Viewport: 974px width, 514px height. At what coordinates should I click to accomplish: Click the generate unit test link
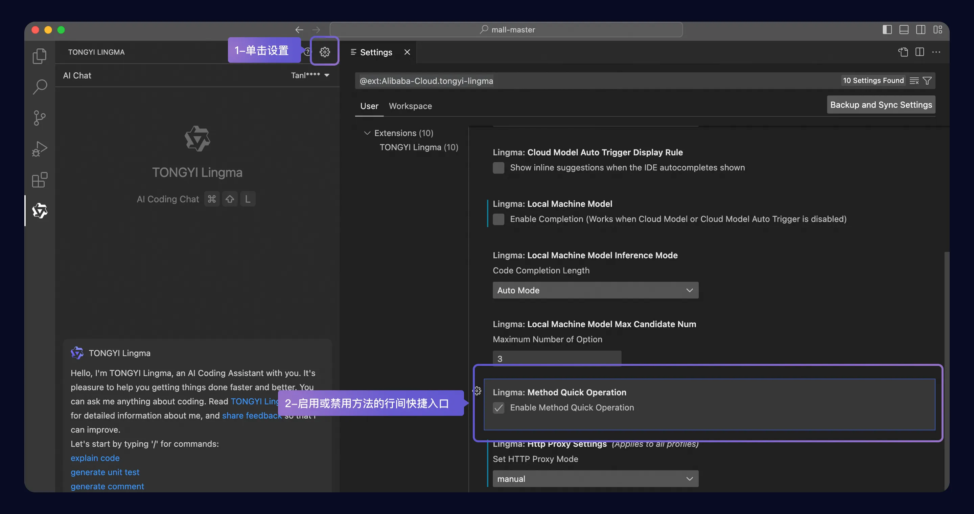pyautogui.click(x=105, y=472)
